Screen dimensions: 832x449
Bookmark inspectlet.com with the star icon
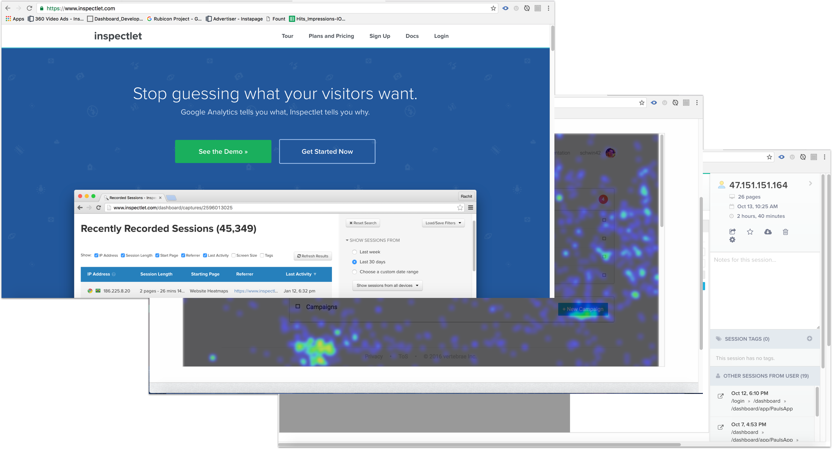tap(493, 8)
